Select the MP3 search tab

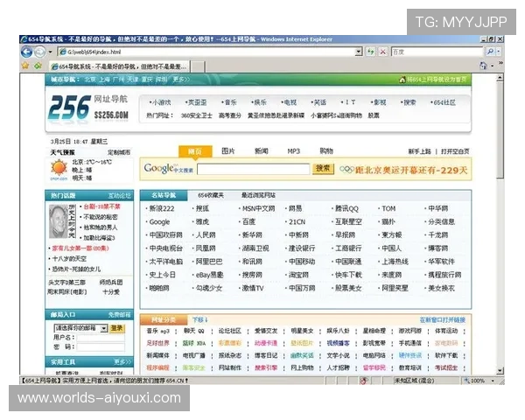[294, 151]
